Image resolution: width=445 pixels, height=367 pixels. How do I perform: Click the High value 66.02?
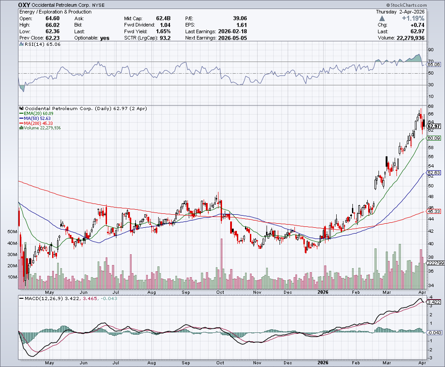click(x=53, y=25)
